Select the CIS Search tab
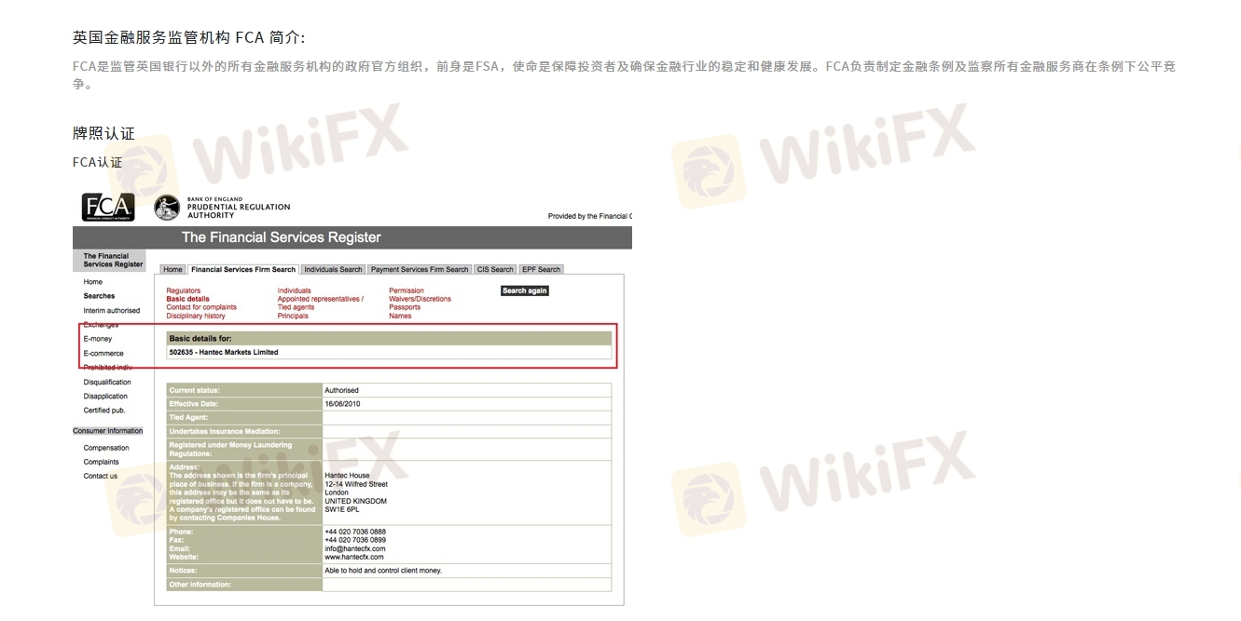This screenshot has width=1241, height=621. [495, 270]
